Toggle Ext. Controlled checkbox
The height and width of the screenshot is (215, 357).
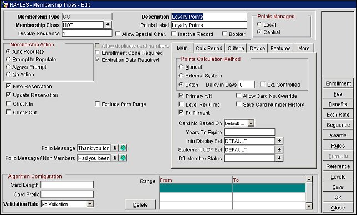point(263,85)
